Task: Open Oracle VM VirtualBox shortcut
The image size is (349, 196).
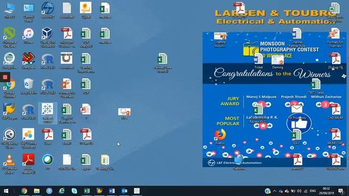Action: (47, 38)
